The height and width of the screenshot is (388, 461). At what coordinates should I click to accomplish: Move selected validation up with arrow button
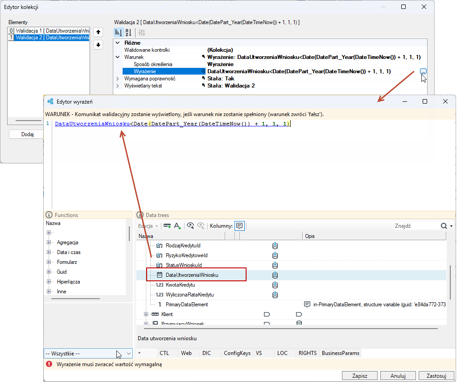click(98, 32)
